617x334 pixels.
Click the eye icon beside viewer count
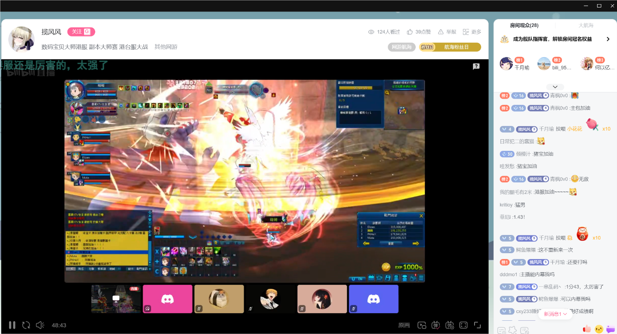371,32
